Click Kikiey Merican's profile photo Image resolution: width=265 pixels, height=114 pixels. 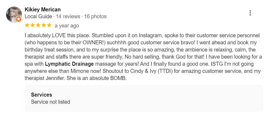click(x=13, y=14)
